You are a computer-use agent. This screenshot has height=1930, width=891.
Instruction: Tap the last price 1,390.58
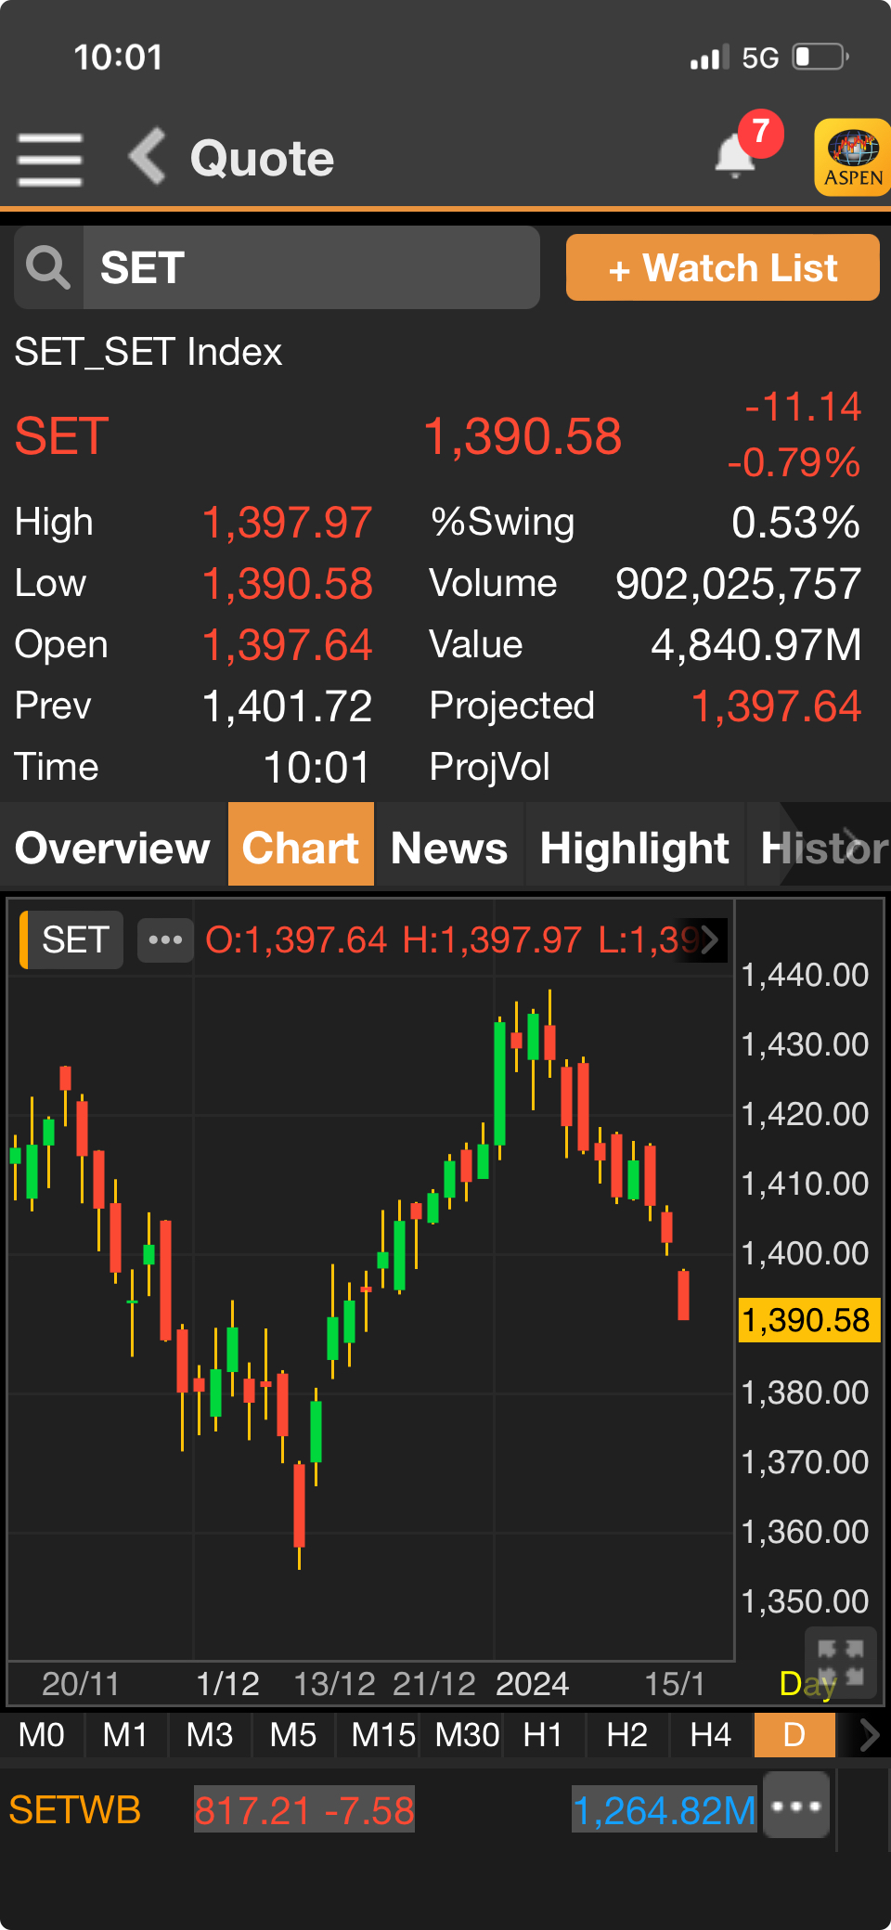pos(522,436)
